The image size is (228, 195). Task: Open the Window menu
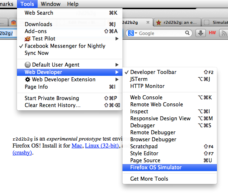(x=51, y=4)
